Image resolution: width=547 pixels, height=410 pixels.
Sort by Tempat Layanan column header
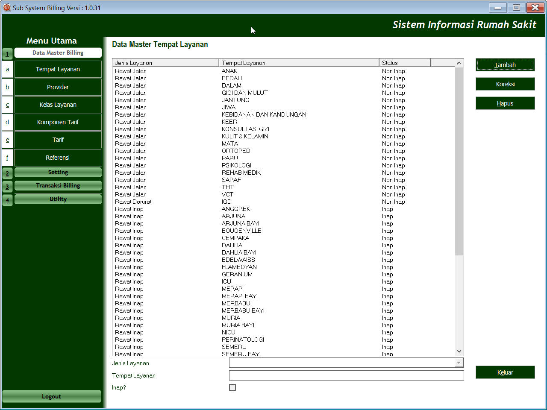(299, 63)
